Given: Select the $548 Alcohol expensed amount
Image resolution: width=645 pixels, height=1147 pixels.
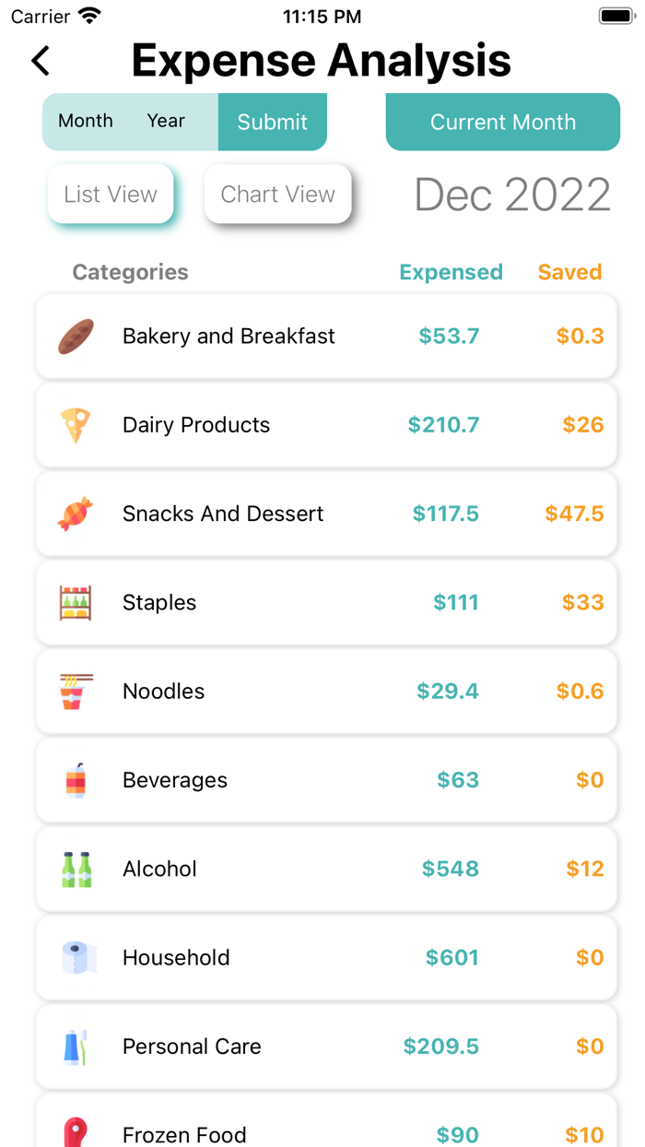Looking at the screenshot, I should click(x=451, y=869).
